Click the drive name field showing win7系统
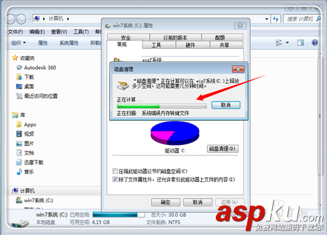This screenshot has width=327, height=235. 190,59
